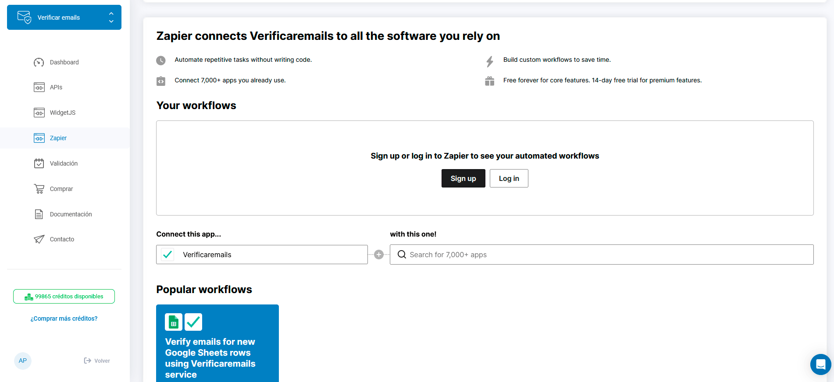Click the APIs sidebar icon
Screen dimensions: 834x382
[39, 87]
